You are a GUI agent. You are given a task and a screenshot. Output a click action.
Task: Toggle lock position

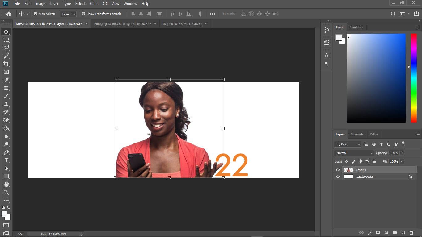click(x=360, y=161)
